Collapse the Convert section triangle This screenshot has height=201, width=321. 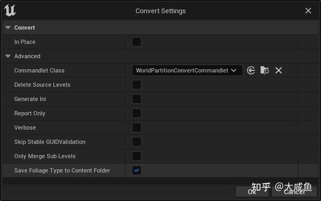8,27
